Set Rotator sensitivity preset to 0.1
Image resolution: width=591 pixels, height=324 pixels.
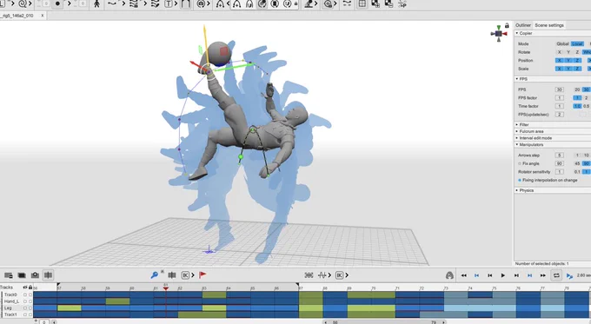[x=577, y=172]
